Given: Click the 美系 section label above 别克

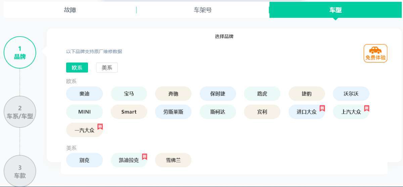Looking at the screenshot, I should pyautogui.click(x=72, y=148).
